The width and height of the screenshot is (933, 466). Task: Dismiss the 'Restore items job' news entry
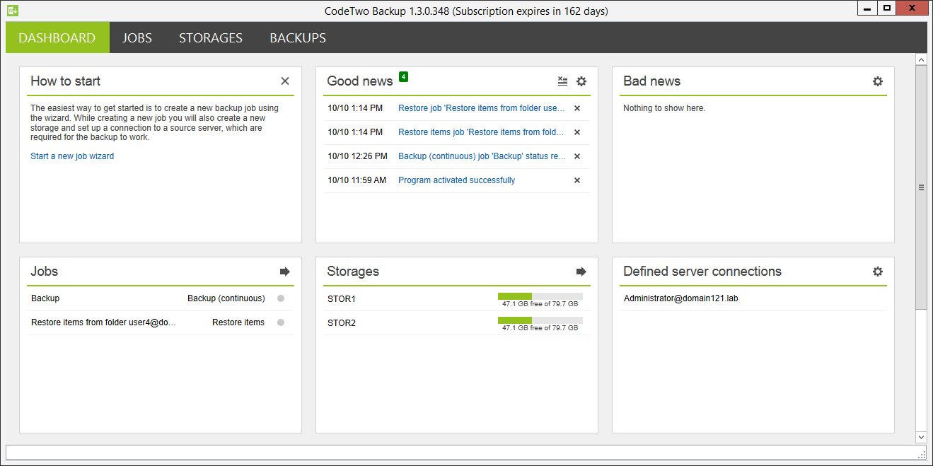tap(577, 132)
